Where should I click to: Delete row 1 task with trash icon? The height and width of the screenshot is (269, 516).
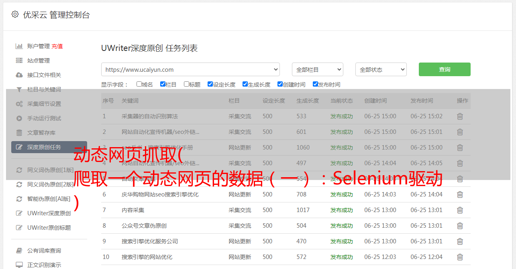[x=460, y=116]
